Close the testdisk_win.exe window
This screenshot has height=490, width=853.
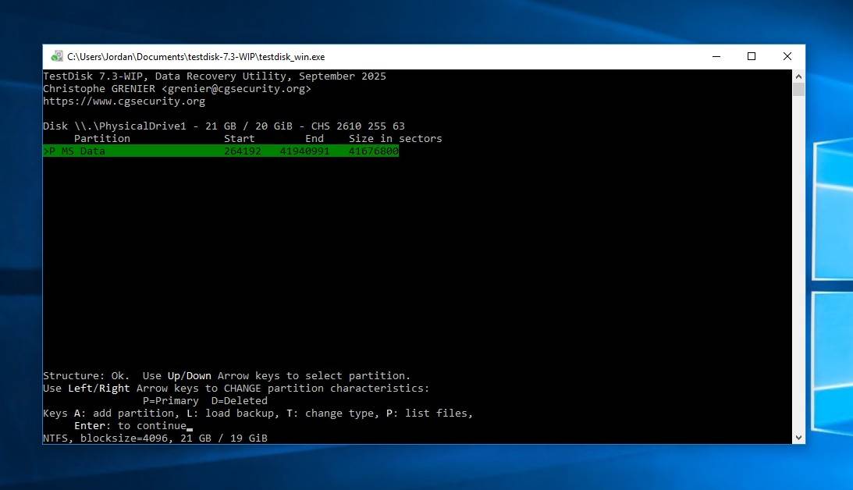(787, 56)
